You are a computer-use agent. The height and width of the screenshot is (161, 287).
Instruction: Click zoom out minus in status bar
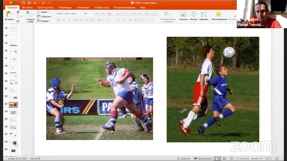tap(237, 159)
